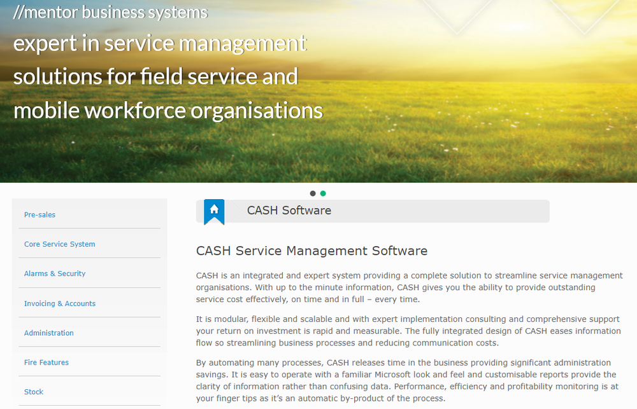Click paragraph starting 'By automating many processes'
637x409 pixels.
pos(407,380)
